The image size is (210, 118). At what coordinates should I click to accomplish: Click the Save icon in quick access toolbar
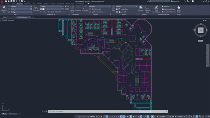pos(11,1)
